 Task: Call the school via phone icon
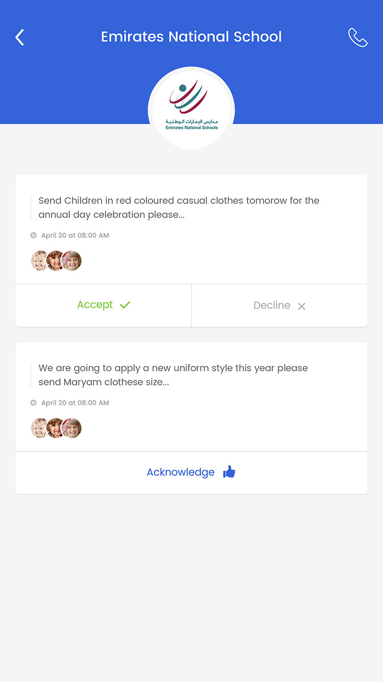(357, 37)
